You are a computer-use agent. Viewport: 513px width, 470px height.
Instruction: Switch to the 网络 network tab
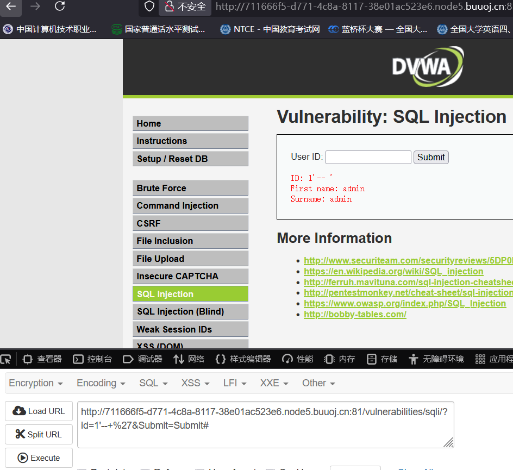pos(189,359)
